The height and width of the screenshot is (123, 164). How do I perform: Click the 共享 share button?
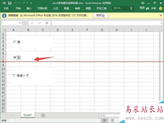click(154, 8)
